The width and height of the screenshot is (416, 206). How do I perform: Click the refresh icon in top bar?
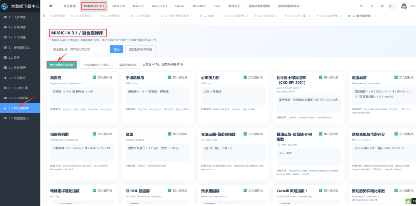[x=361, y=6]
